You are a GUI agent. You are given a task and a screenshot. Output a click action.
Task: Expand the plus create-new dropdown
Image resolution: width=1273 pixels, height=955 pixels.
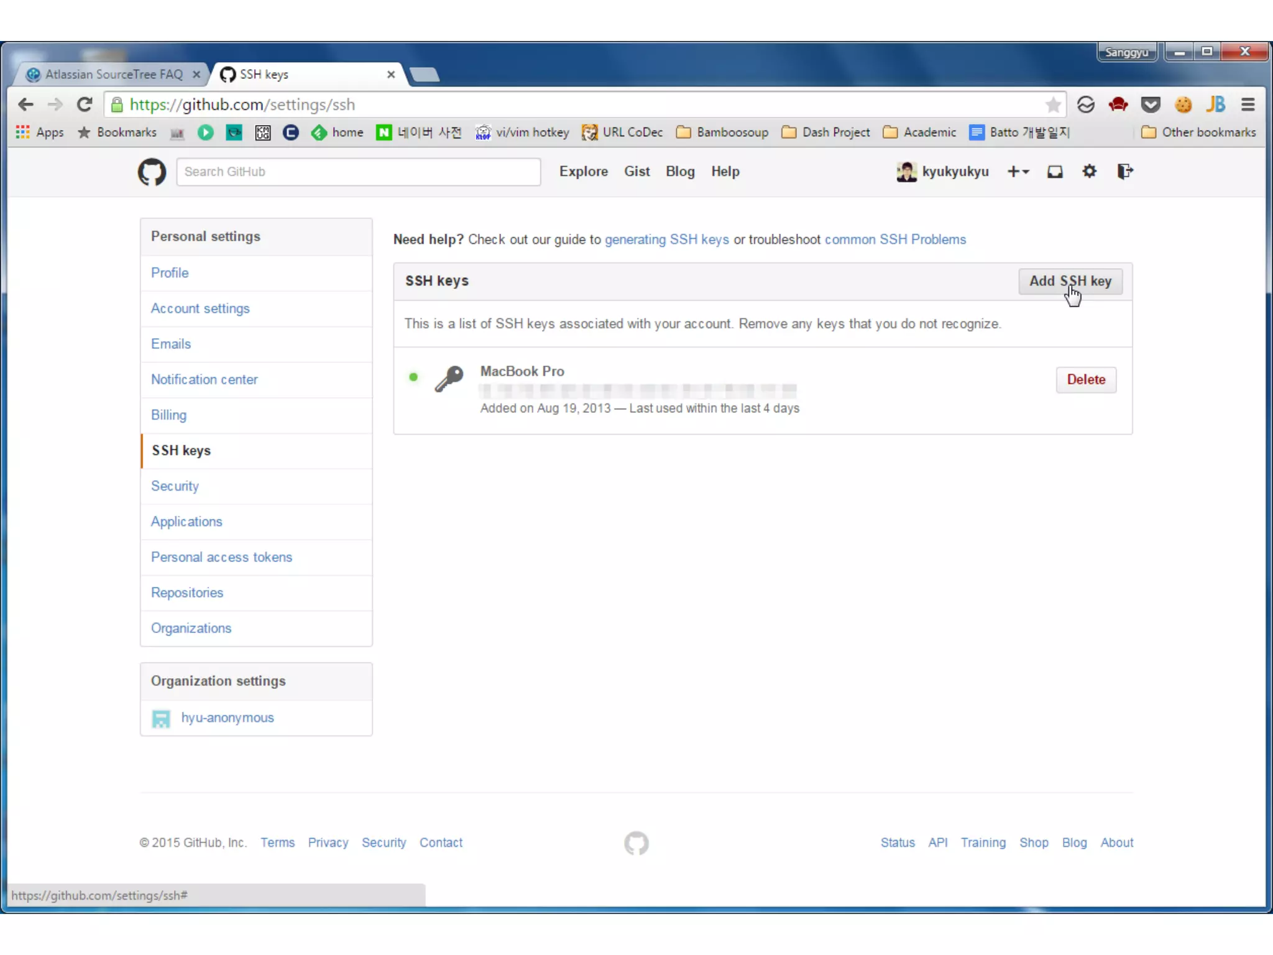(x=1018, y=172)
